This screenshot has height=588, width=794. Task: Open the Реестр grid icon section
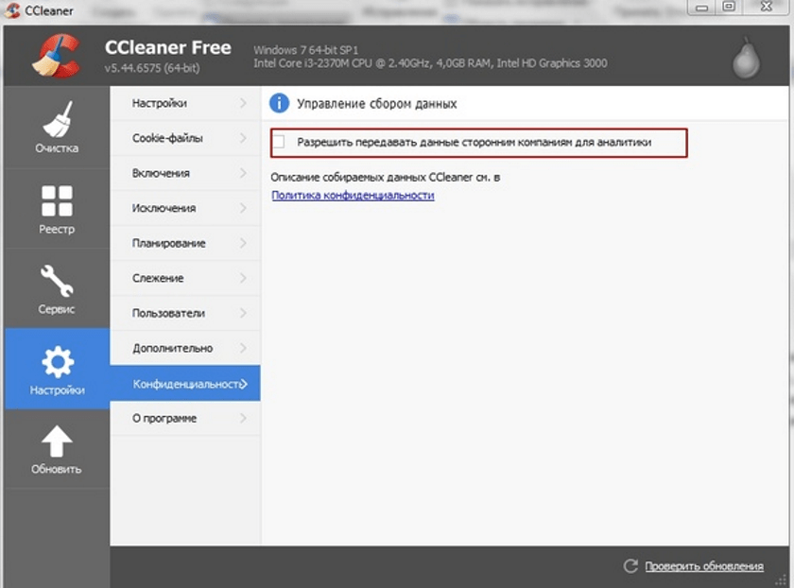pos(57,200)
